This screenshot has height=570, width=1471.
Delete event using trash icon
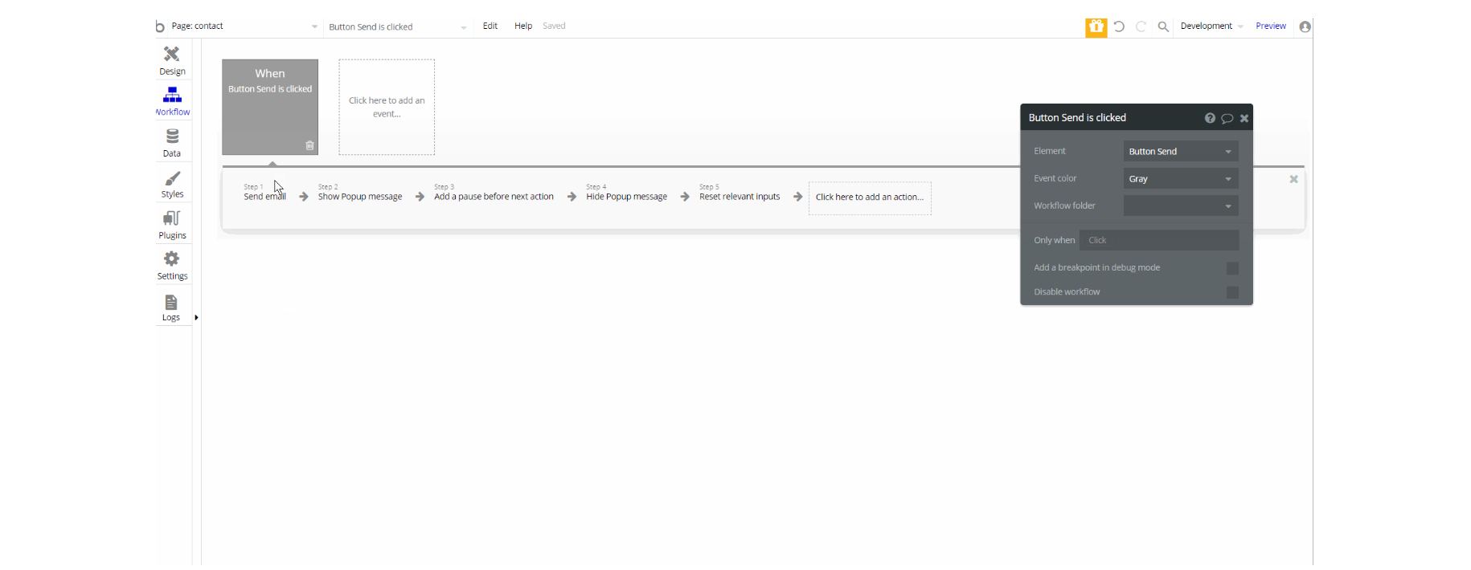309,145
